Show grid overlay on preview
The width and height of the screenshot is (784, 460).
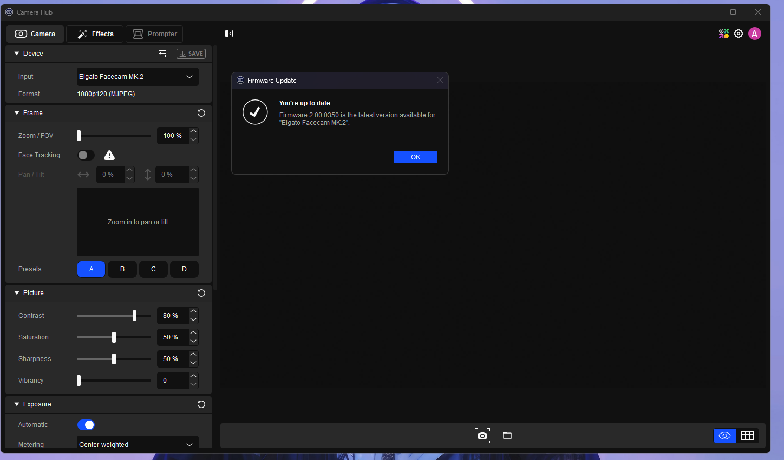tap(748, 436)
